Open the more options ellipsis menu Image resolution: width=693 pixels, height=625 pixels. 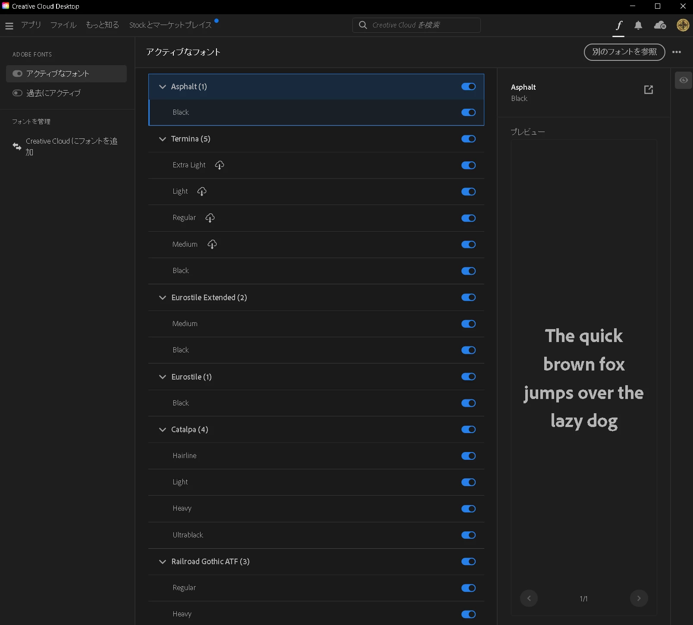(677, 52)
